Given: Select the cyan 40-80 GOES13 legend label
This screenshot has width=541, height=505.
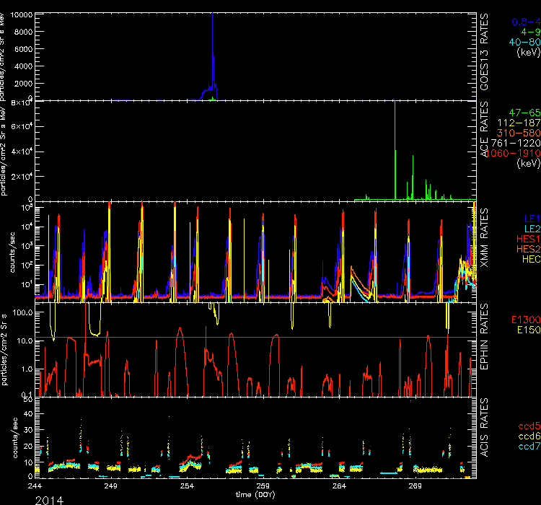Looking at the screenshot, I should pos(523,42).
